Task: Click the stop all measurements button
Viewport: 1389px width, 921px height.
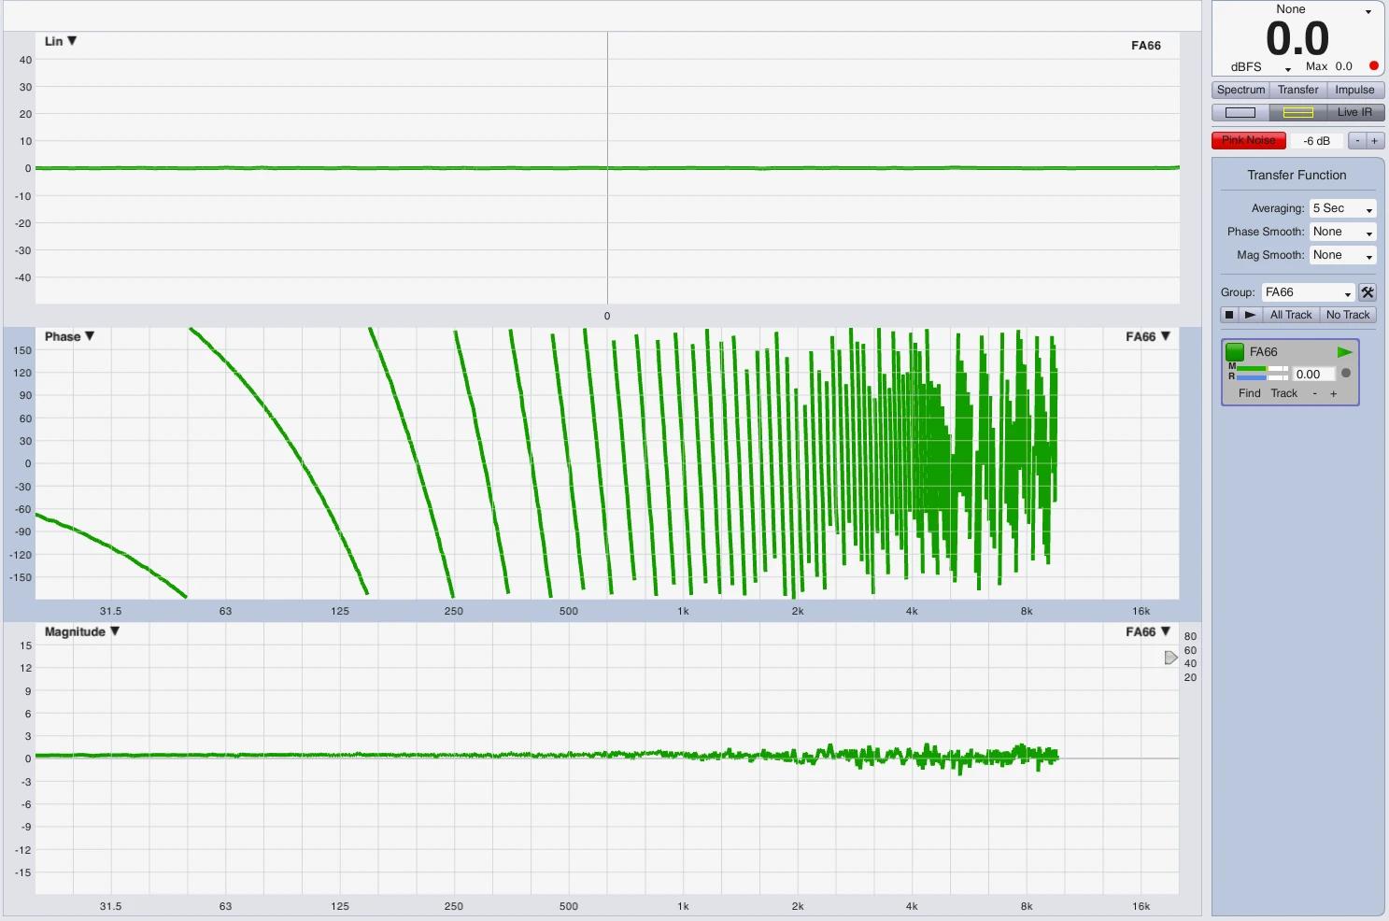Action: 1230,315
